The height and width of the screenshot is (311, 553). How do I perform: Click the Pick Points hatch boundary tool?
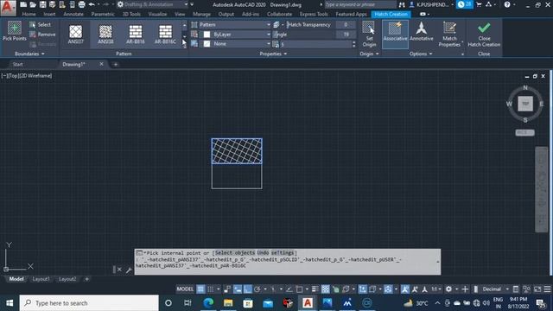[15, 31]
